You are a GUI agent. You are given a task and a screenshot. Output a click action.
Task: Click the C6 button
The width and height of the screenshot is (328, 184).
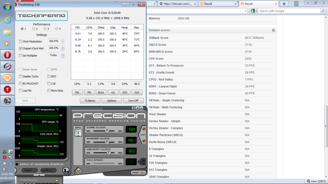pos(113,92)
